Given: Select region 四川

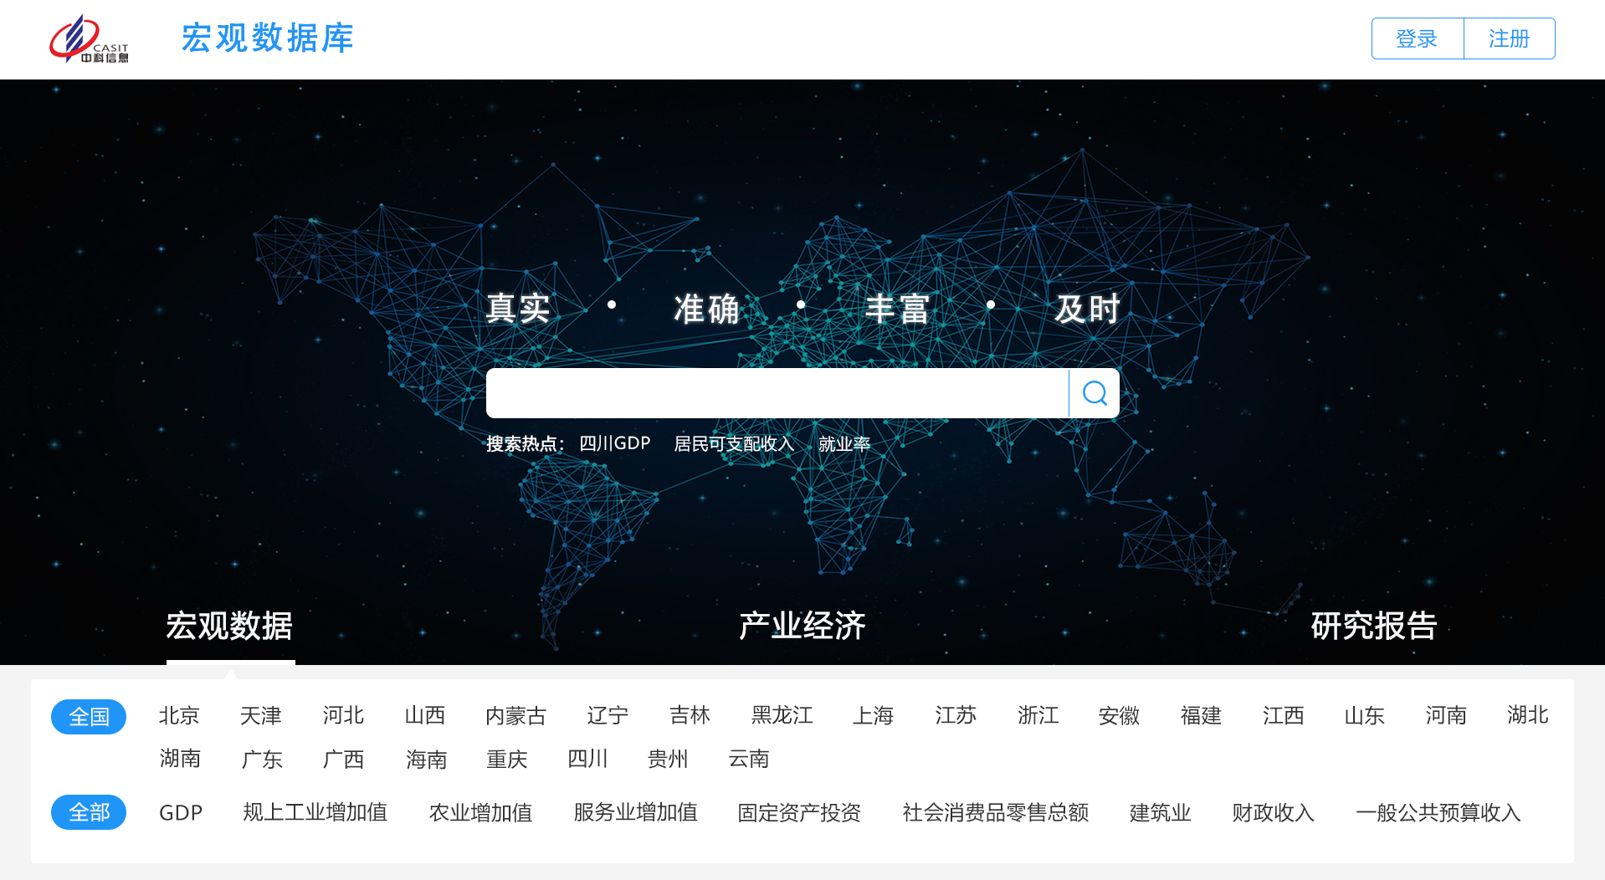Looking at the screenshot, I should [x=587, y=760].
